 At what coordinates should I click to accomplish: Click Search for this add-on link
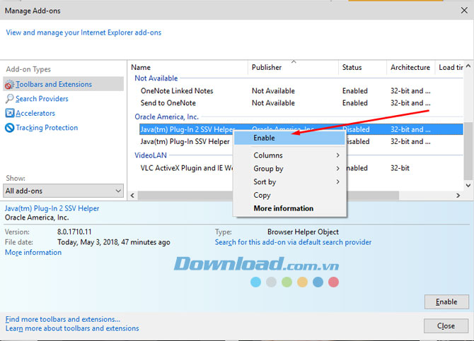[x=293, y=242]
